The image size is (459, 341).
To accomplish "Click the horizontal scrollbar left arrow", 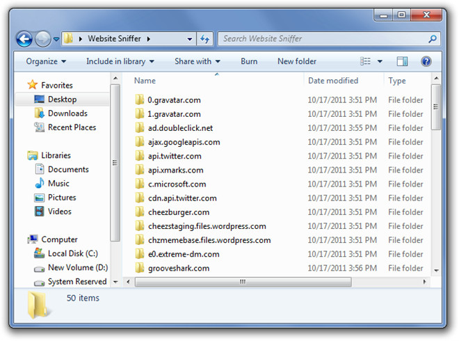I will pos(128,282).
